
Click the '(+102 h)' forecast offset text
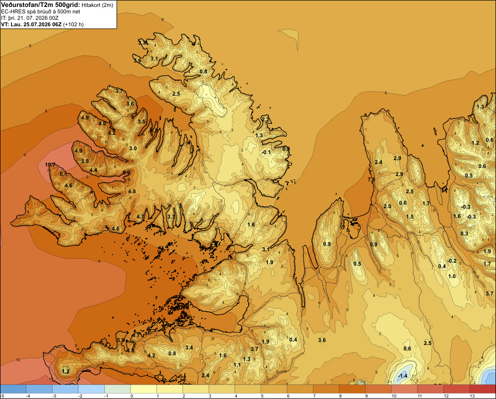coord(73,24)
